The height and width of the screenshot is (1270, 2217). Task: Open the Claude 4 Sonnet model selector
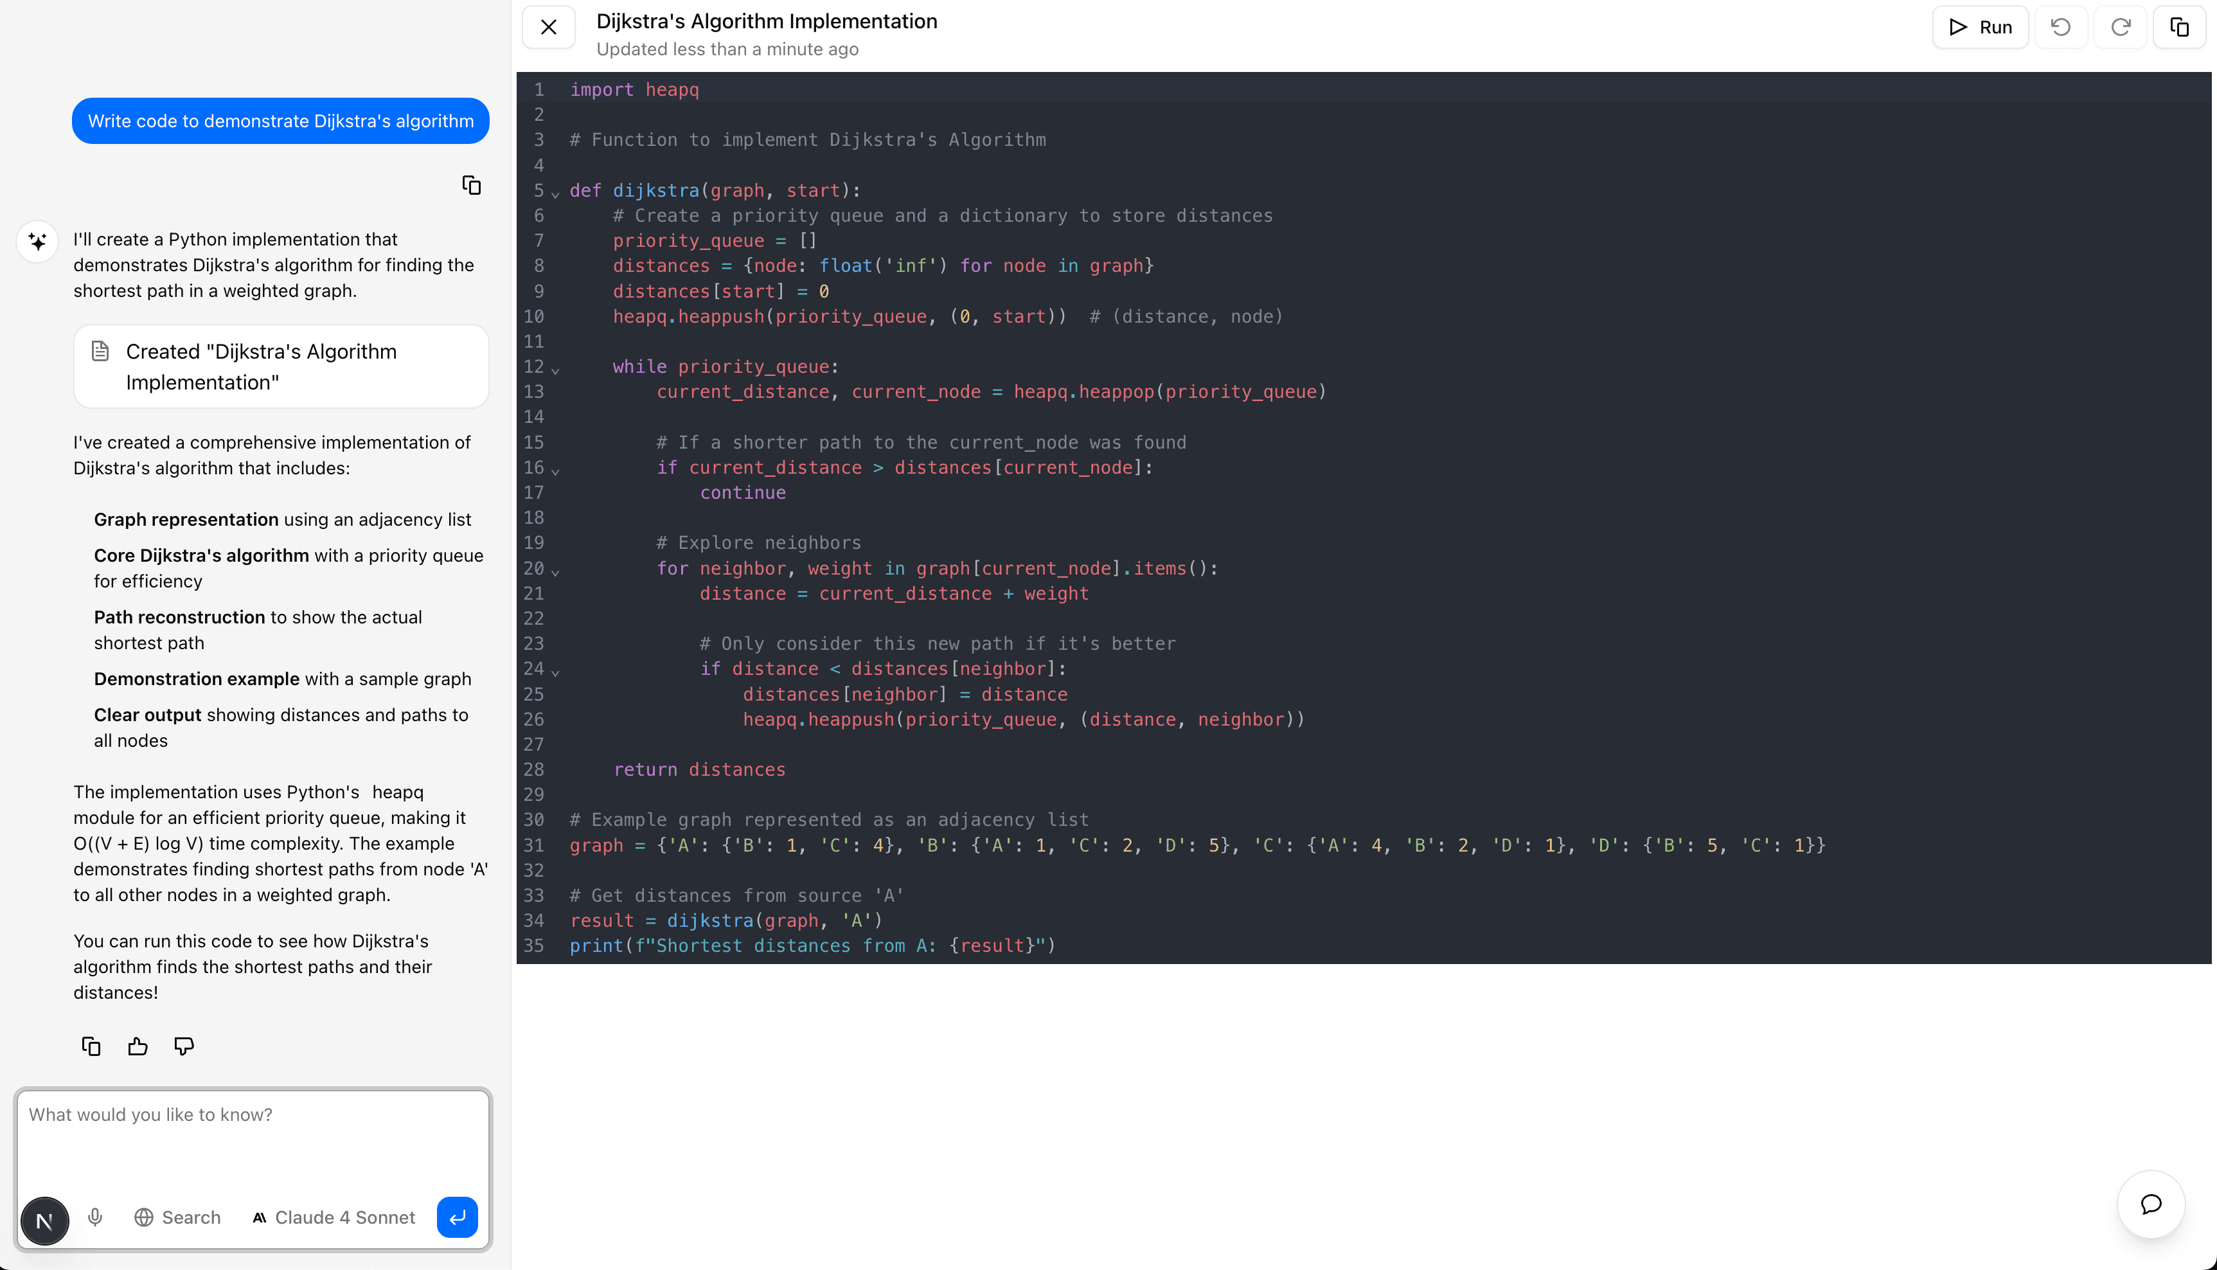point(334,1217)
